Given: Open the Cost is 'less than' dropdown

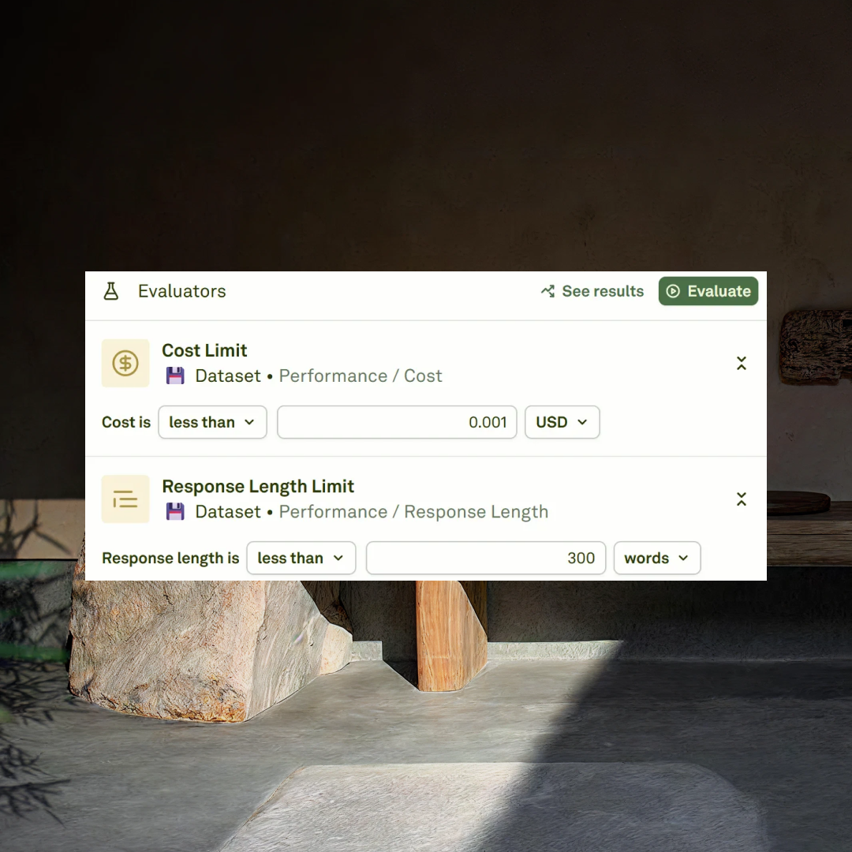Looking at the screenshot, I should [212, 422].
